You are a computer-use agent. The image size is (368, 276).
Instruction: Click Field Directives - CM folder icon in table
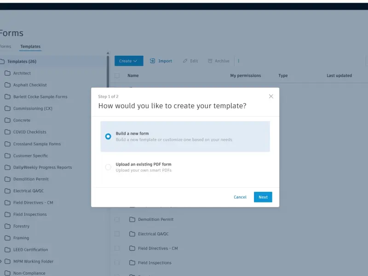tap(132, 248)
